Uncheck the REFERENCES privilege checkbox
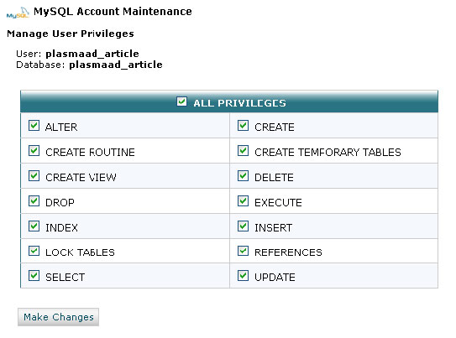The image size is (456, 338). 244,251
